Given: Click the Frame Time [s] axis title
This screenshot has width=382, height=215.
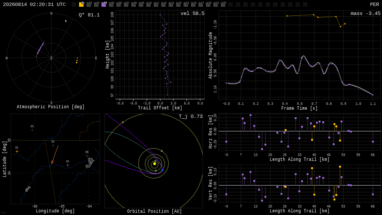Looking at the screenshot, I should coord(300,108).
